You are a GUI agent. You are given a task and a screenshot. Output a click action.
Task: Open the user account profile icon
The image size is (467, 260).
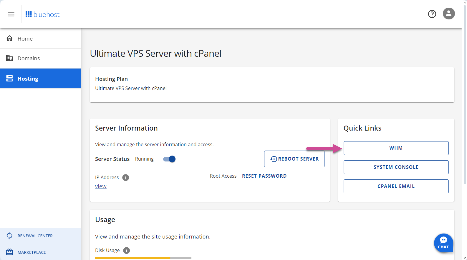[x=449, y=14]
